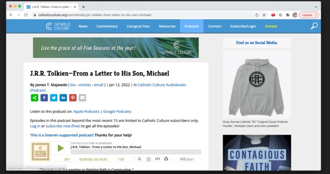Click Find us on Social Media
The image size is (330, 174).
pos(257,43)
